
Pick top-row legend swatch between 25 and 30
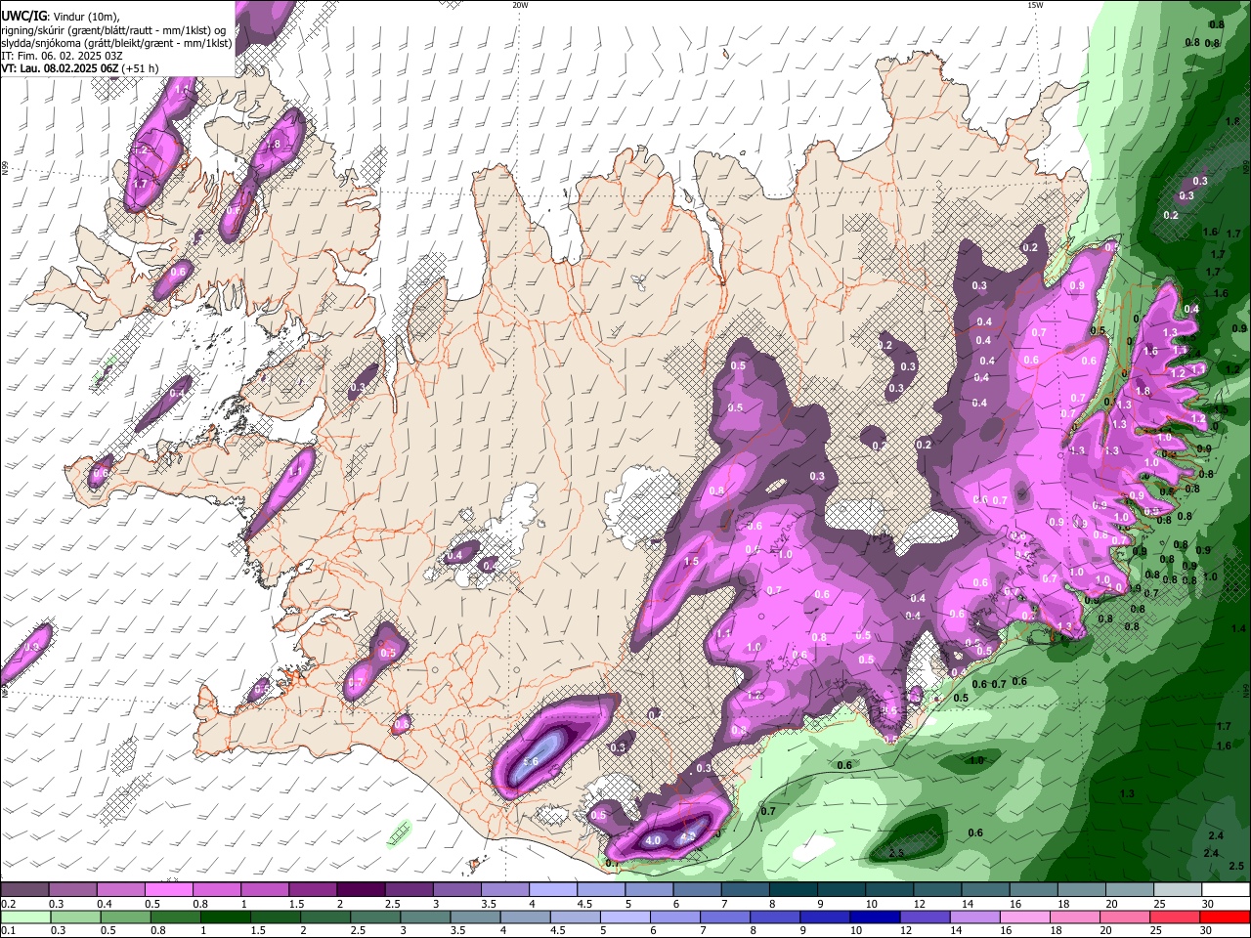[1178, 889]
